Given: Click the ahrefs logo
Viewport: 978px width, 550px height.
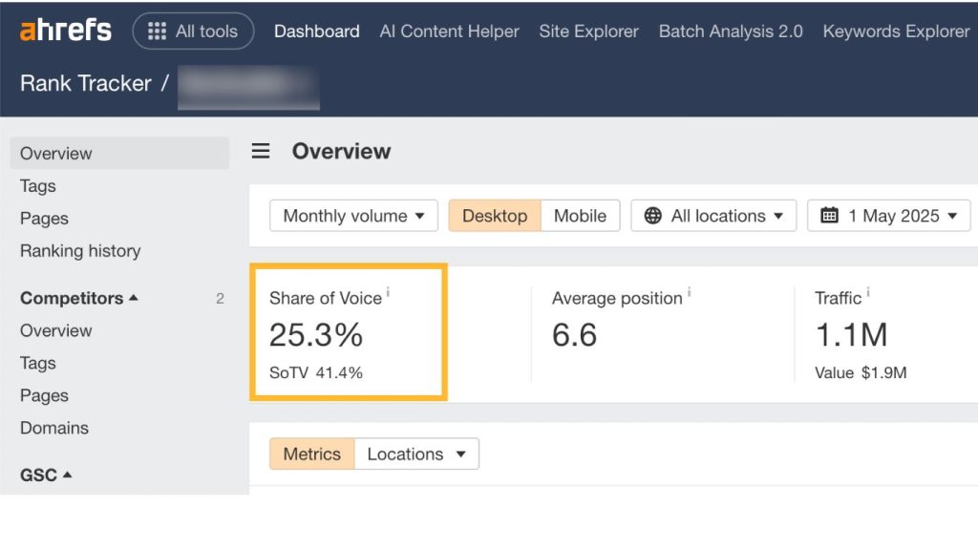Looking at the screenshot, I should (x=66, y=30).
